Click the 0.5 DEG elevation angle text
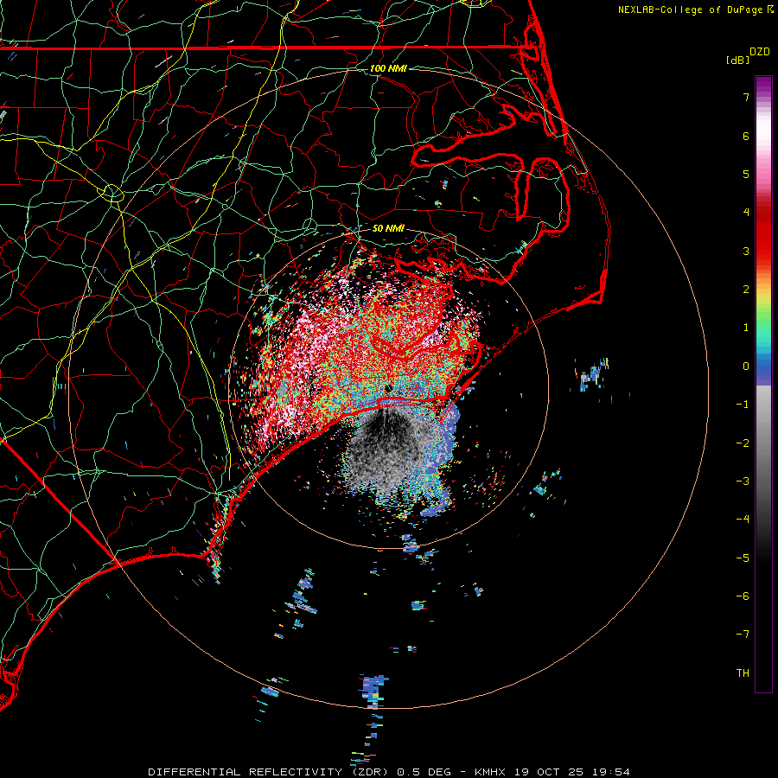Image resolution: width=778 pixels, height=778 pixels. tap(424, 772)
